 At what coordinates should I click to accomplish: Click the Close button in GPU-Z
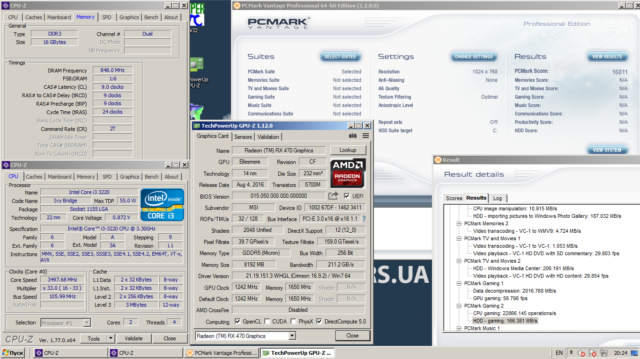(x=352, y=336)
